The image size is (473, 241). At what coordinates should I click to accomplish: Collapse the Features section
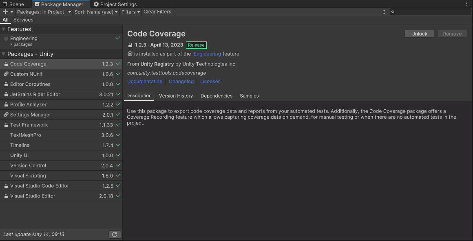click(4, 29)
